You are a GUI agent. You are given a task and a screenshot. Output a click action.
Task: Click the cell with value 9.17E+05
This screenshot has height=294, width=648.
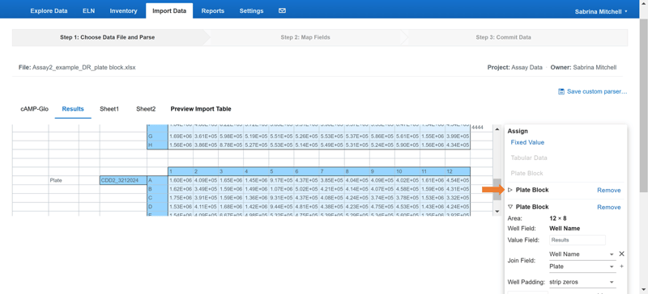pyautogui.click(x=281, y=180)
